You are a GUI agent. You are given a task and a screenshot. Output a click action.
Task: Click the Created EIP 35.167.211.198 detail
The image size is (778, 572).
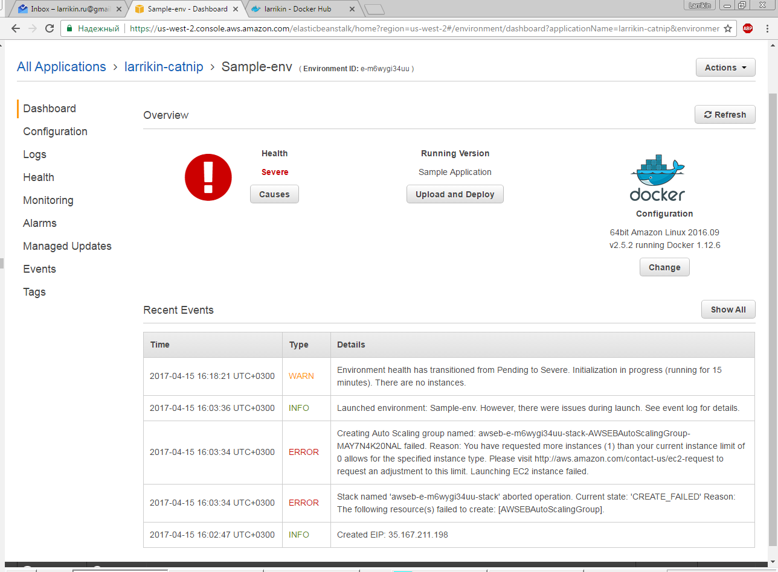(393, 535)
